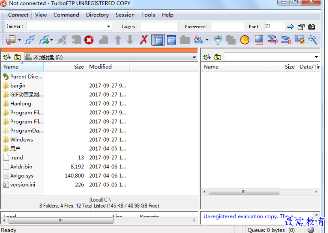Expand the Site Manager icon dropdown arrow

(x=19, y=40)
